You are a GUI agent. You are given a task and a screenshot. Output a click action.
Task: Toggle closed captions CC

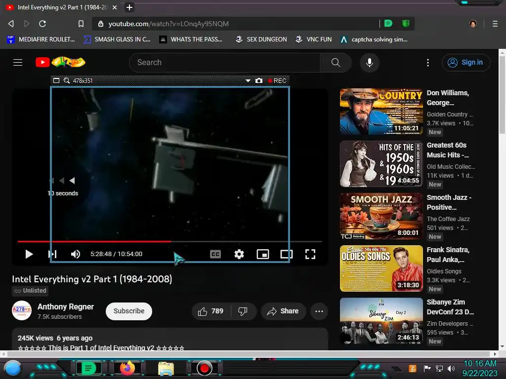215,254
